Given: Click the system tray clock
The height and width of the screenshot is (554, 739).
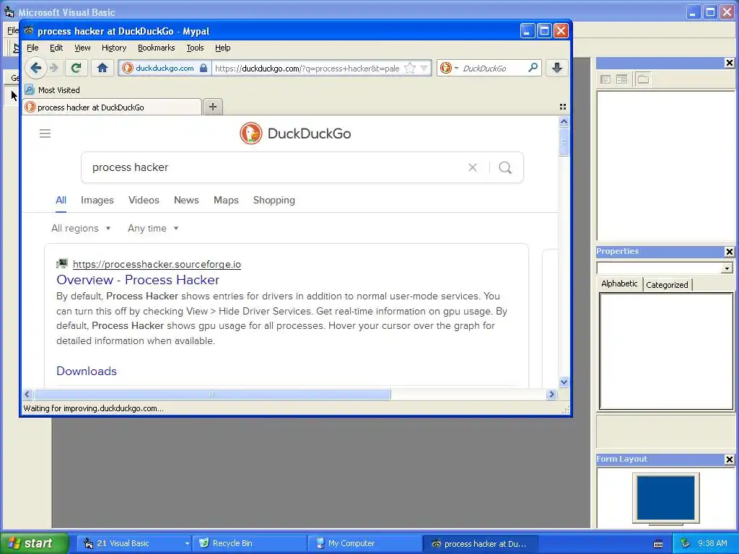Looking at the screenshot, I should (x=712, y=543).
